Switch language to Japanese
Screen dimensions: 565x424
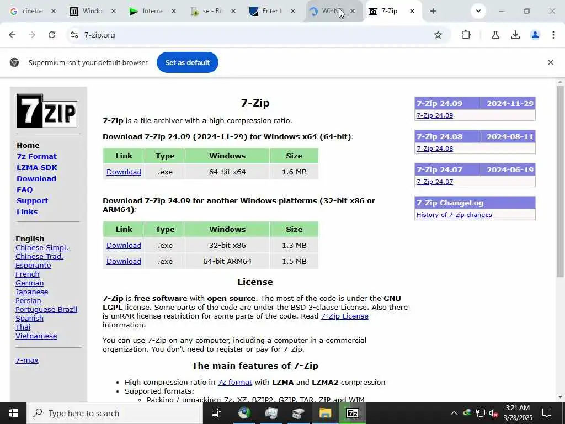tap(31, 291)
